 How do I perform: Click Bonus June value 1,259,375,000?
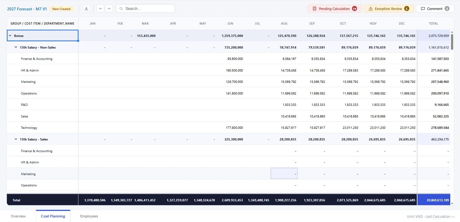point(232,36)
